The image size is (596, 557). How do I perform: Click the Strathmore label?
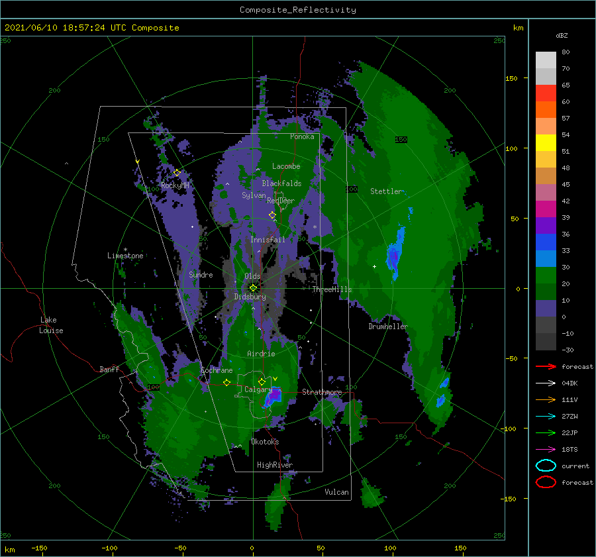(x=322, y=392)
